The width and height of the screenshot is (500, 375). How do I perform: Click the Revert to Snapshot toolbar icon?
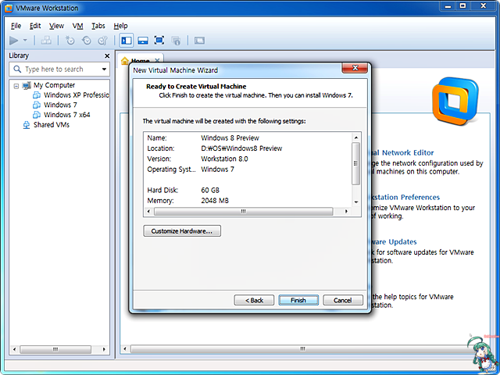click(87, 41)
